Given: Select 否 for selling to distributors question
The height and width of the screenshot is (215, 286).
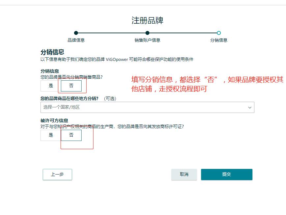Looking at the screenshot, I should pos(71,86).
